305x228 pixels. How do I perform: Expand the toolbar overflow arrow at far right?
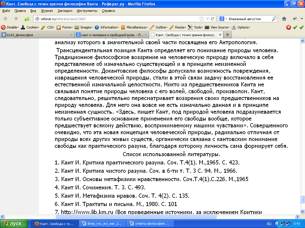[302, 19]
